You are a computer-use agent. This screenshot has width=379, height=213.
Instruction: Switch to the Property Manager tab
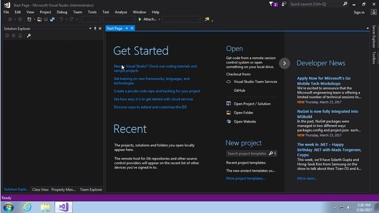tap(63, 189)
